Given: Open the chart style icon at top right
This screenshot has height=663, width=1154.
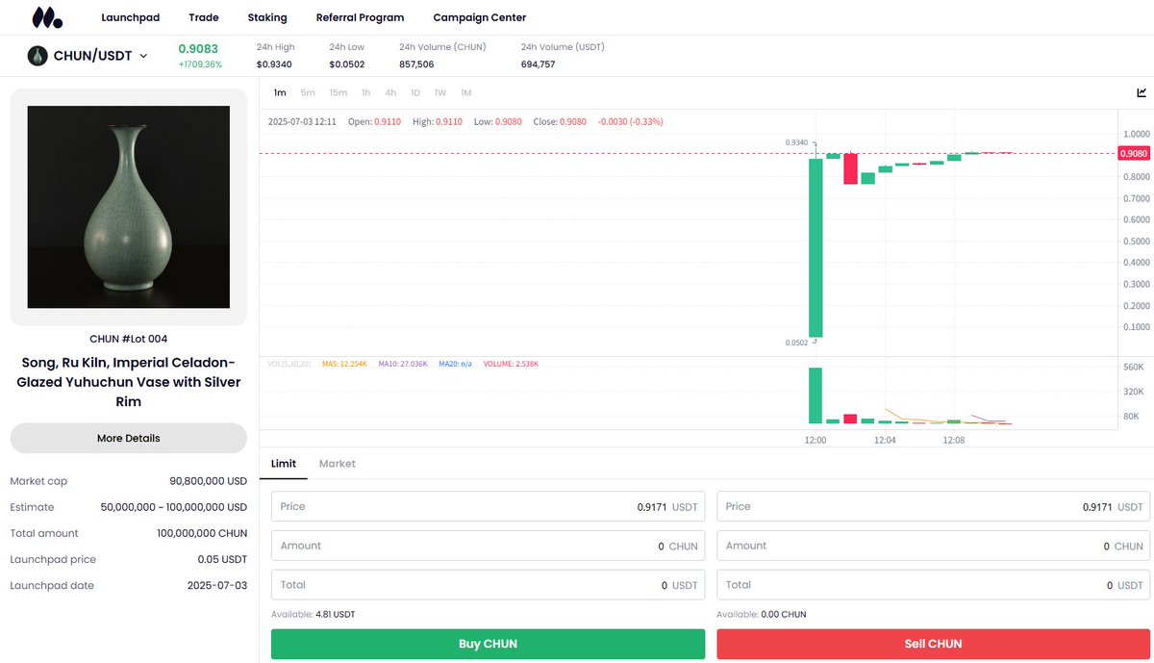Looking at the screenshot, I should 1141,92.
